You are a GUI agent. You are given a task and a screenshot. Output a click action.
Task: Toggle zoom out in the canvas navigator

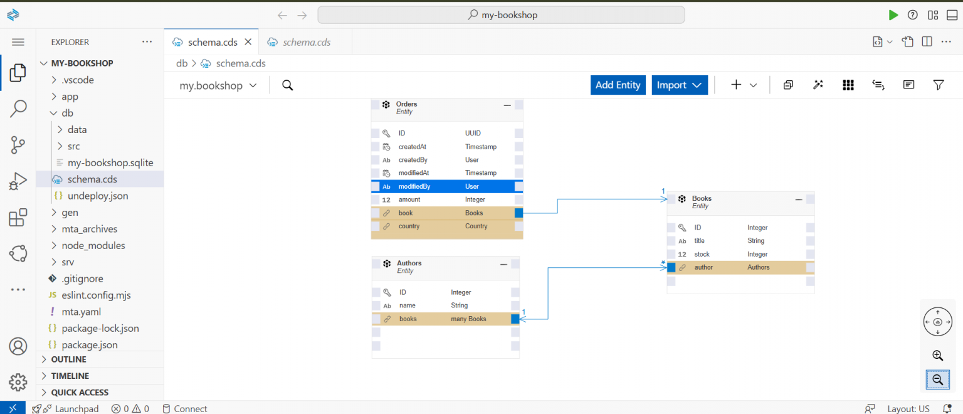[x=937, y=379]
